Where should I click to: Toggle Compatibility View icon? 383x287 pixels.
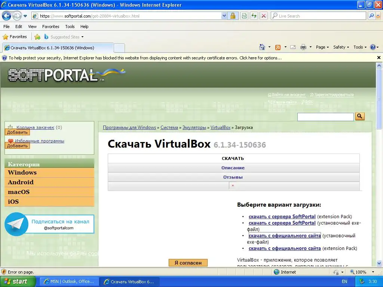[x=244, y=16]
